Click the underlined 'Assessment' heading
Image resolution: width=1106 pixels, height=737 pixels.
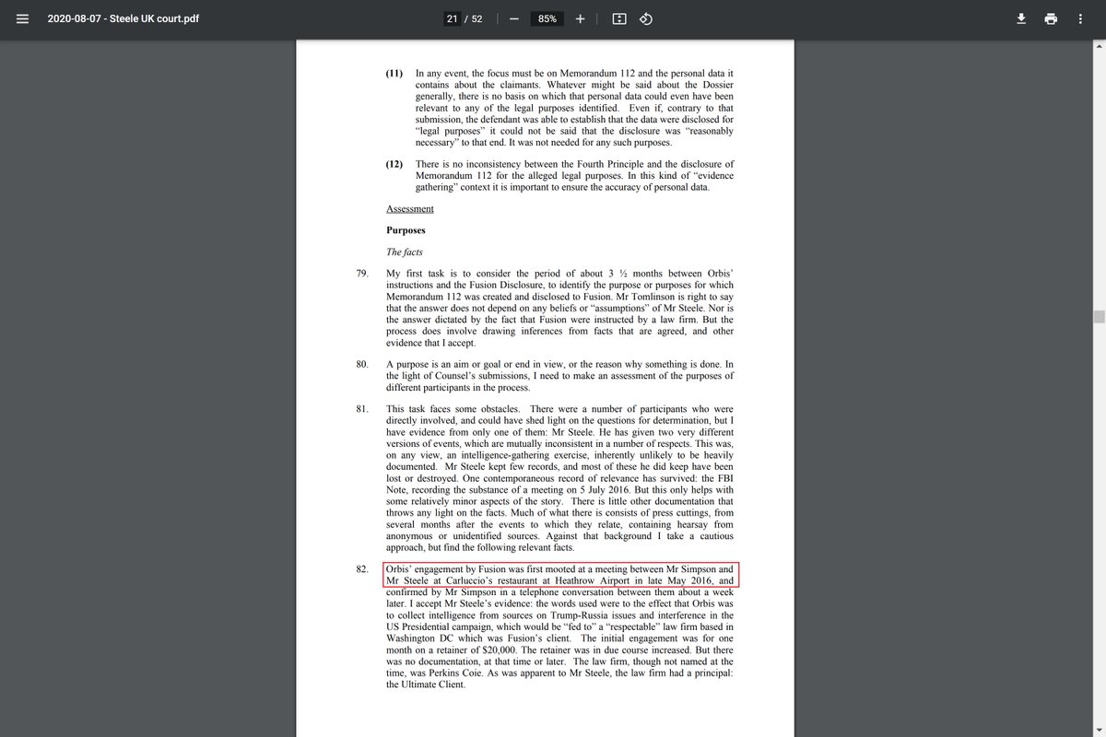(x=410, y=208)
